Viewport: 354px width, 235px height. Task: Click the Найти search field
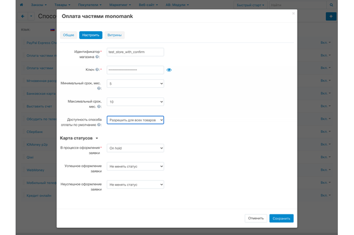click(x=298, y=5)
